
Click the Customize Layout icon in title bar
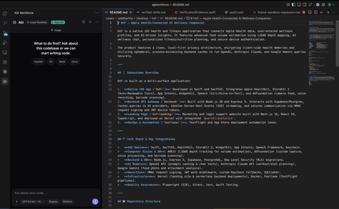click(x=288, y=5)
